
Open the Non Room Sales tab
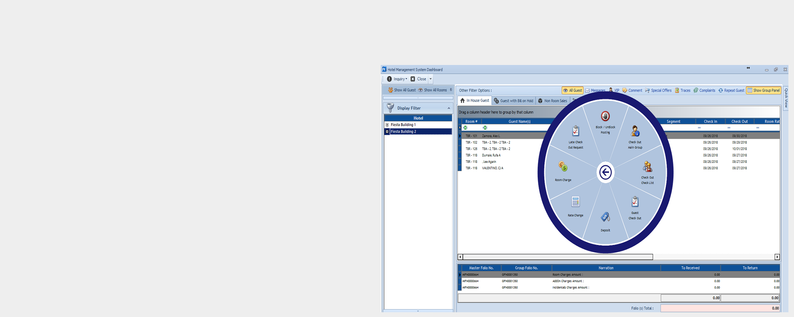(553, 101)
